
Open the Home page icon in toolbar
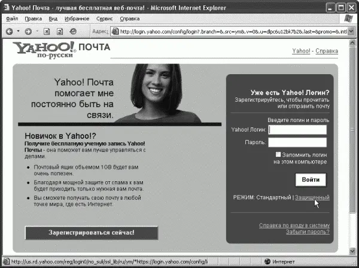(73, 31)
